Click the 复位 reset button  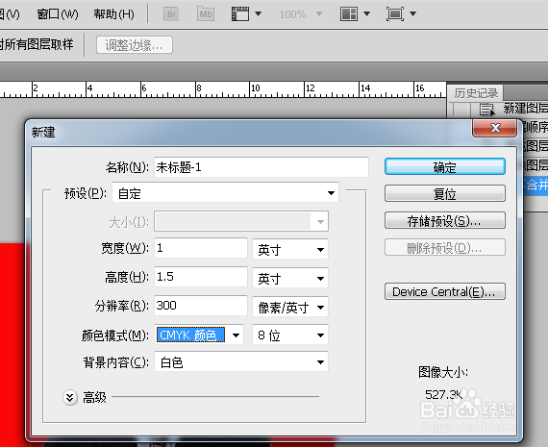[444, 193]
